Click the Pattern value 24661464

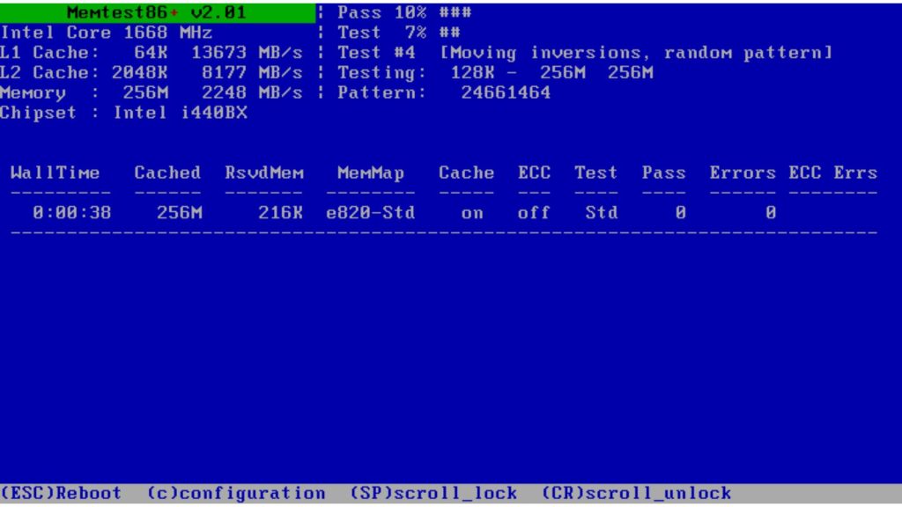506,92
